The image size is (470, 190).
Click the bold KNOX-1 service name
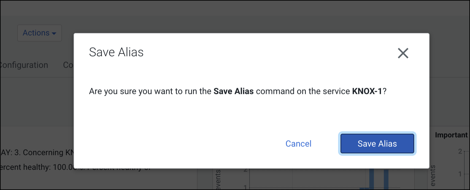tap(367, 91)
